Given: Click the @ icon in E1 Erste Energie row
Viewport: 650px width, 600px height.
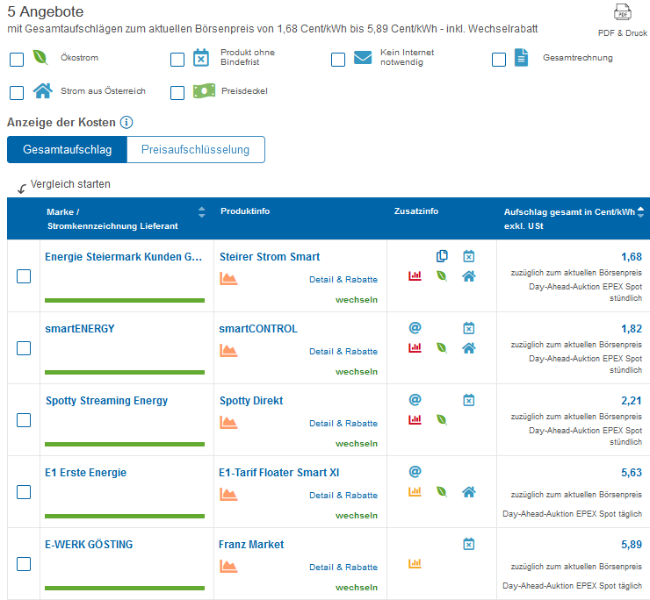Looking at the screenshot, I should [415, 472].
